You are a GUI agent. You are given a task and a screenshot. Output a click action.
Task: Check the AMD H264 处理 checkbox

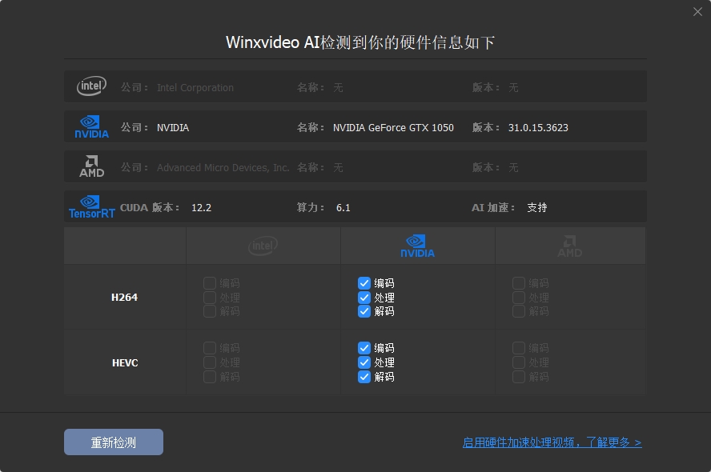pos(519,297)
